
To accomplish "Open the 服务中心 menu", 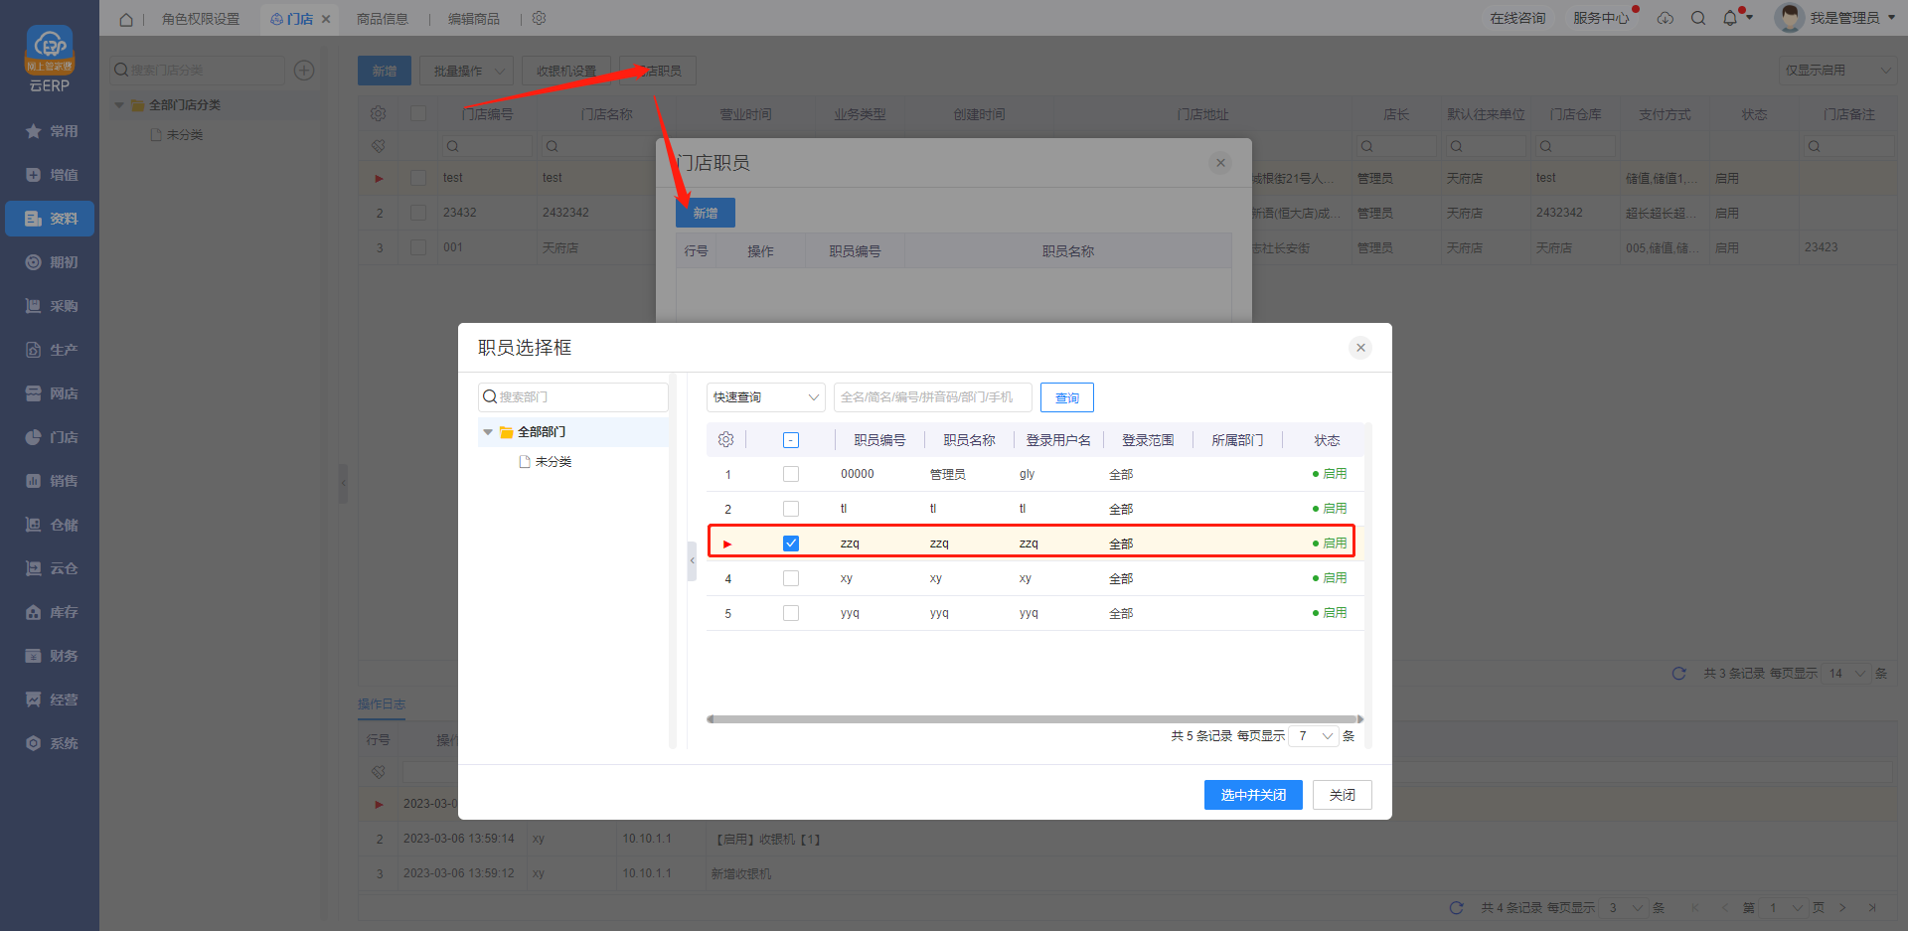I will [x=1601, y=18].
